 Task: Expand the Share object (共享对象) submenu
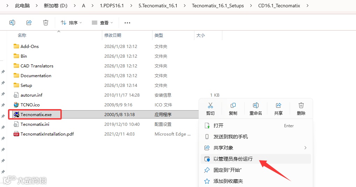[255, 148]
